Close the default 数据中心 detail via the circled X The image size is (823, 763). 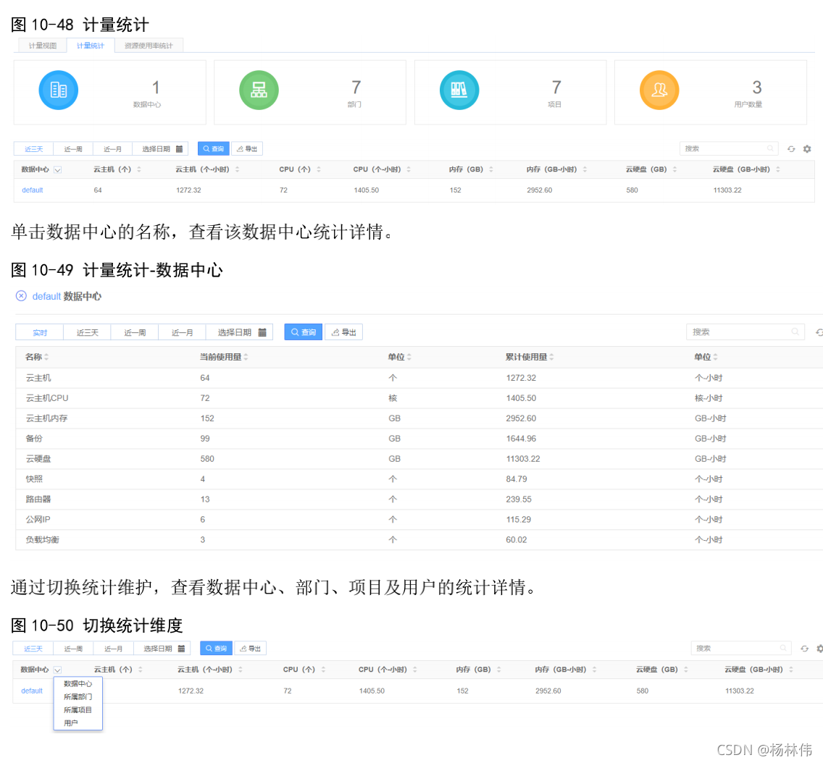[x=20, y=296]
